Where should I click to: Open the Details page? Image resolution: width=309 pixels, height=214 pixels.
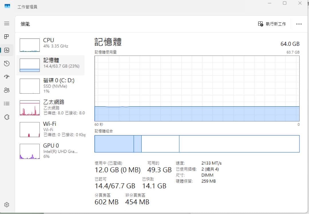(7, 103)
